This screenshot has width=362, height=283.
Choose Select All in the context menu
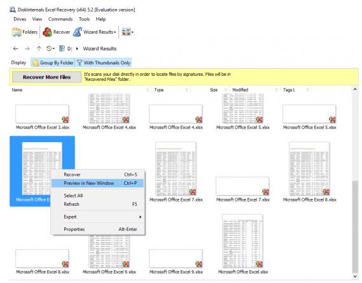98,196
